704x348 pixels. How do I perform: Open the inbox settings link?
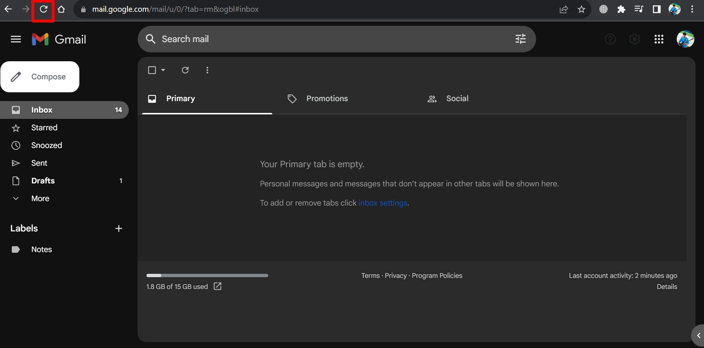point(383,203)
